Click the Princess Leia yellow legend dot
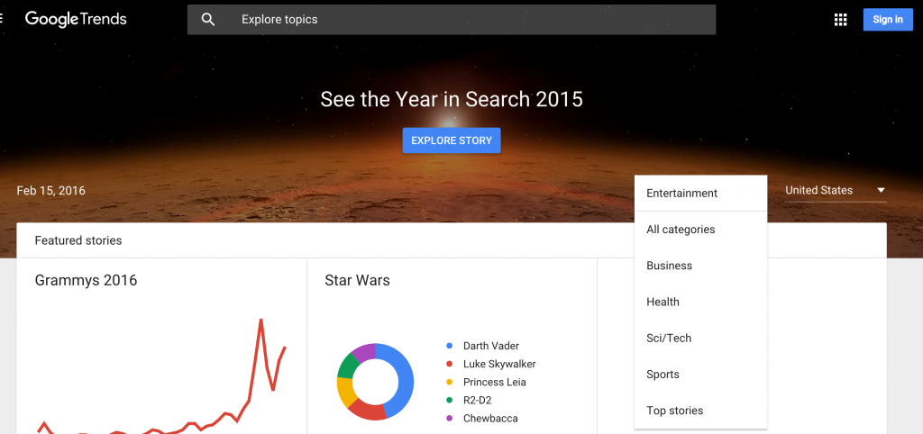 click(450, 383)
